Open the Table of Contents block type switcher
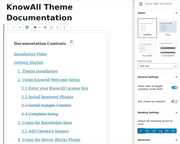180x144 pixels. (28, 27)
